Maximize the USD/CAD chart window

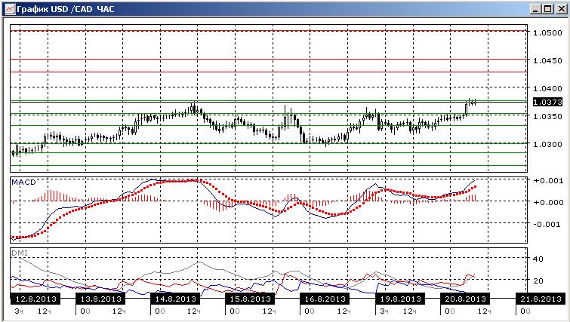548,9
